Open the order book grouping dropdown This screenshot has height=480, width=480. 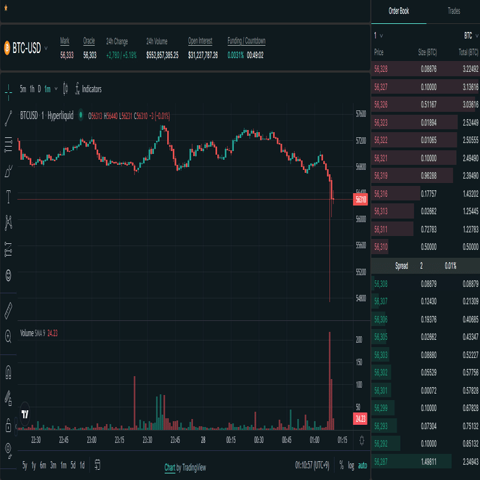378,35
